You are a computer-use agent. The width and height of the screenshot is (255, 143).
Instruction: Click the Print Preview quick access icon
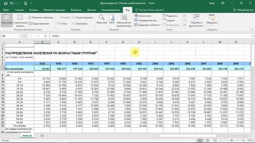(25, 3)
